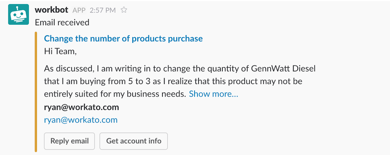Click the "Reply email" button
Viewport: 390px width, 155px height.
tap(70, 141)
